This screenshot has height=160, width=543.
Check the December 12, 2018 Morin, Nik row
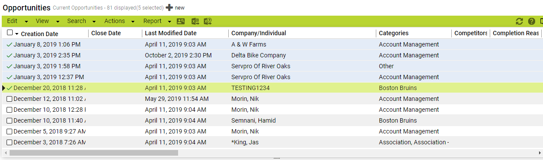coord(10,99)
